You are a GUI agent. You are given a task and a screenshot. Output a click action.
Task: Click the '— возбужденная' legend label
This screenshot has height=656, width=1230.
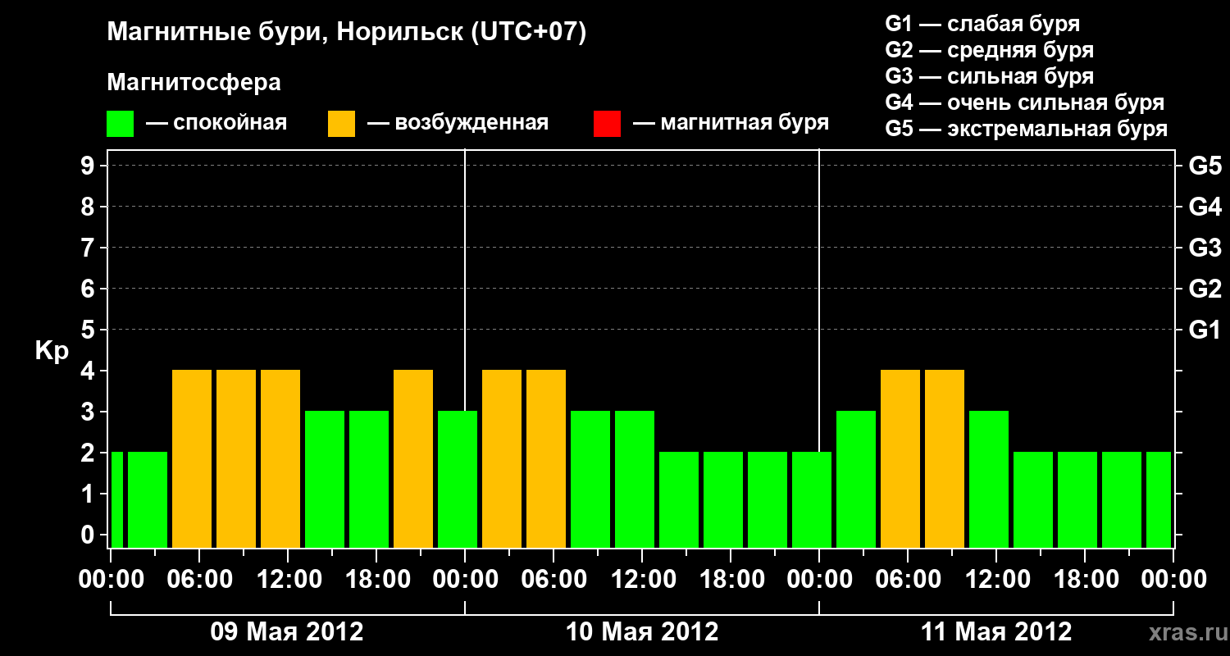click(x=458, y=123)
